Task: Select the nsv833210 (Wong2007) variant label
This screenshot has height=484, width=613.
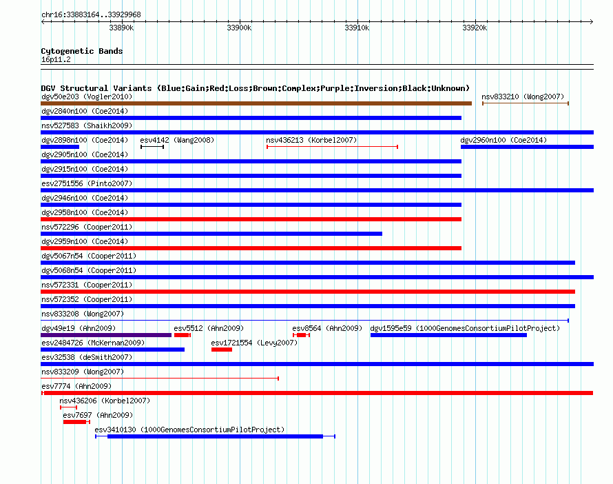Action: click(523, 97)
